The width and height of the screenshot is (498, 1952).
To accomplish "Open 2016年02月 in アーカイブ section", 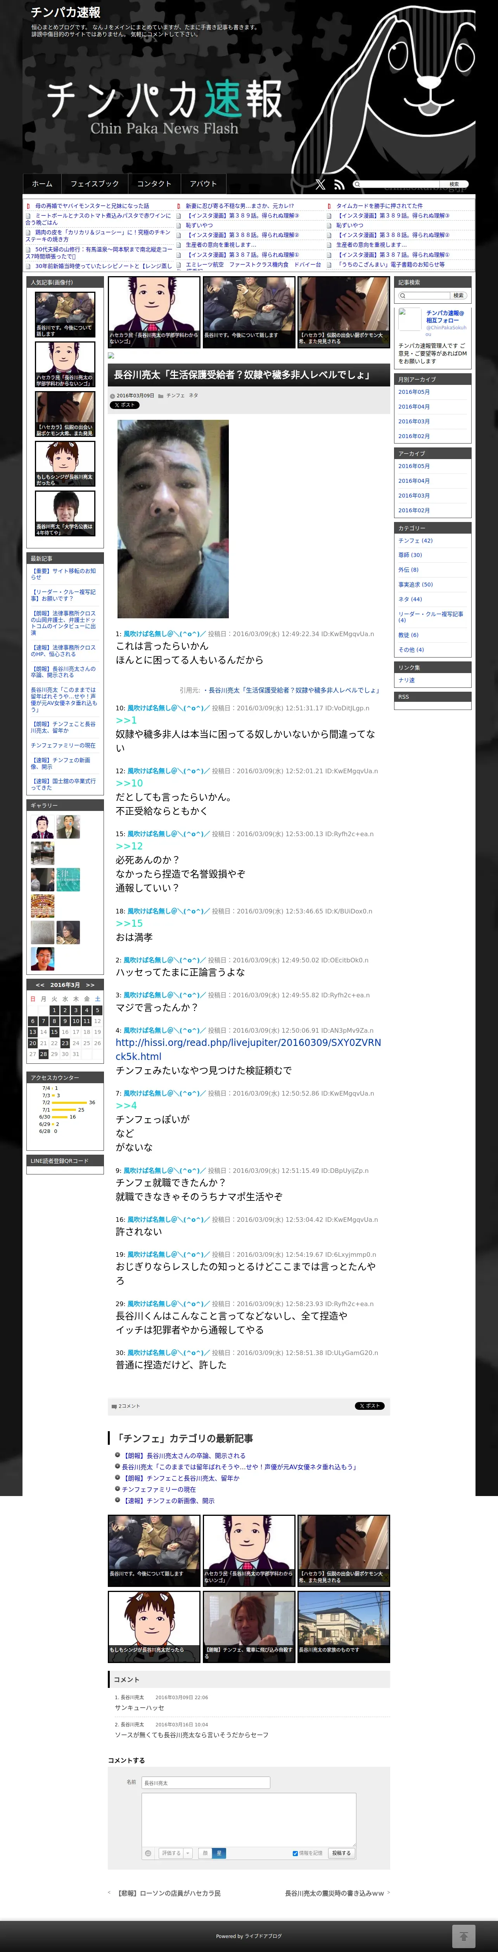I will [x=414, y=510].
